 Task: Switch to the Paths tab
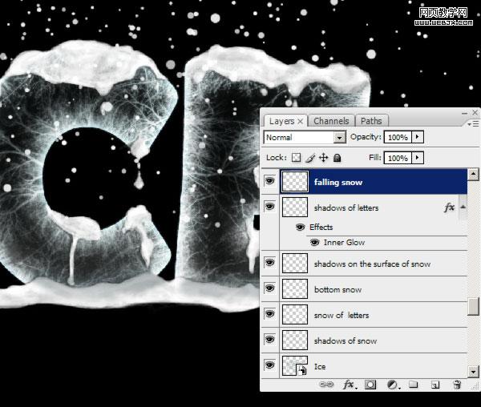[371, 121]
